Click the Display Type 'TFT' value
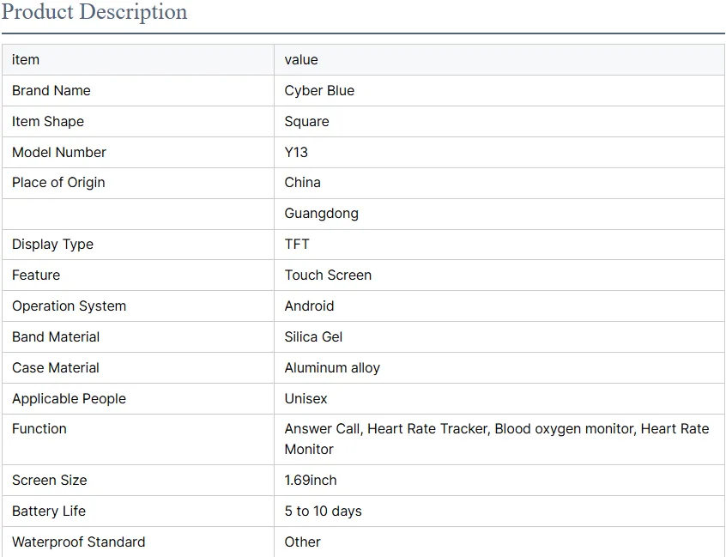 297,245
